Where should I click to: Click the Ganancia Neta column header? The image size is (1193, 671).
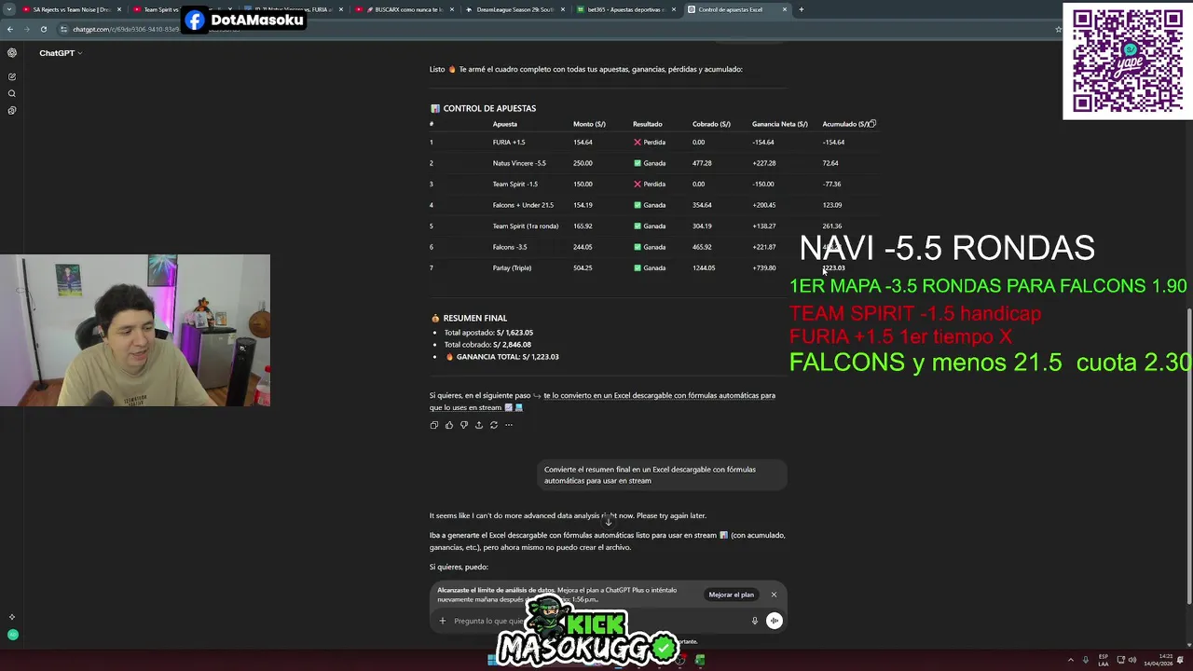click(780, 124)
